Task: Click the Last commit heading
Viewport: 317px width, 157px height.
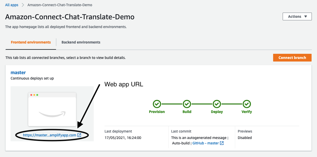Action: pos(181,131)
